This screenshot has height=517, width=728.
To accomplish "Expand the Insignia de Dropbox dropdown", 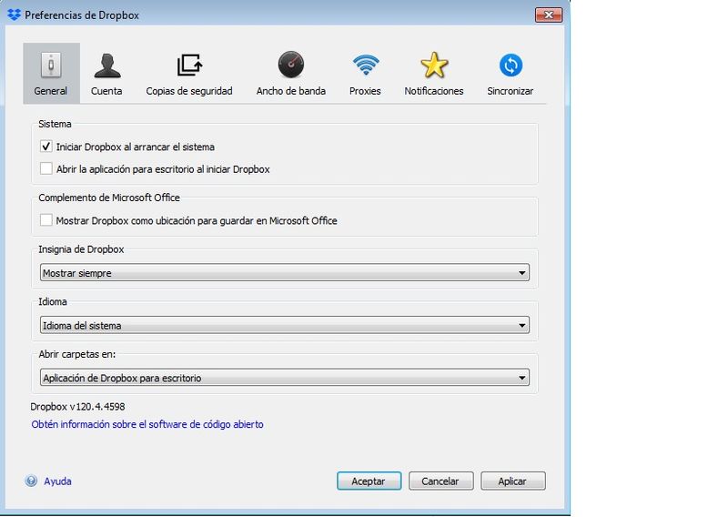I will pyautogui.click(x=285, y=273).
